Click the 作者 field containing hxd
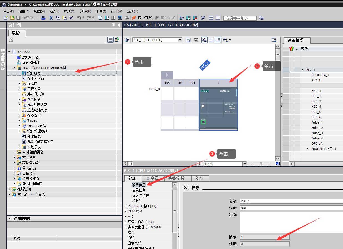The width and height of the screenshot is (343, 249). click(291, 208)
